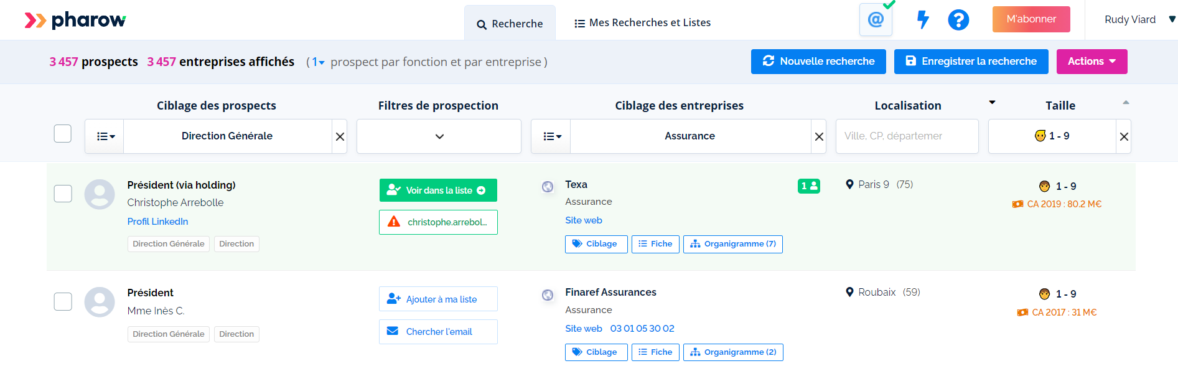The image size is (1178, 376).
Task: Clear the Direction Générale prospect filter
Action: point(340,136)
